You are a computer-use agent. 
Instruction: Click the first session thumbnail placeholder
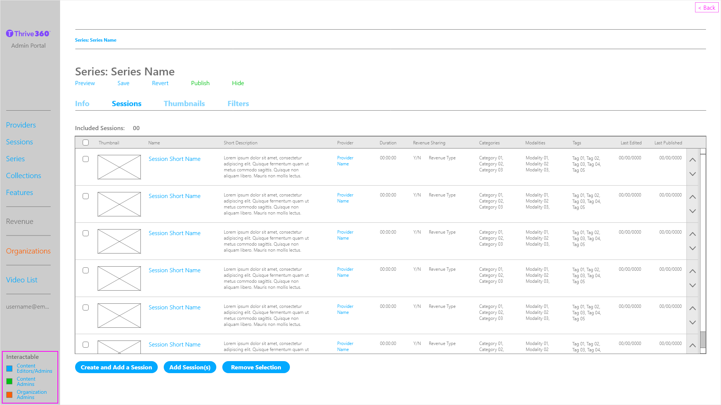(x=119, y=167)
